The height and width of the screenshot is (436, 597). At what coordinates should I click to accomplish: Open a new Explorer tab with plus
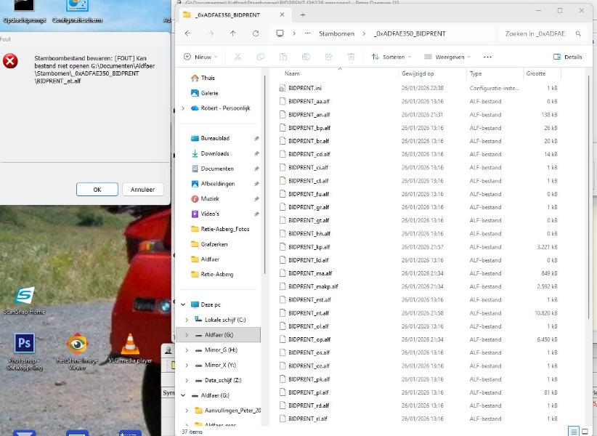pyautogui.click(x=303, y=14)
